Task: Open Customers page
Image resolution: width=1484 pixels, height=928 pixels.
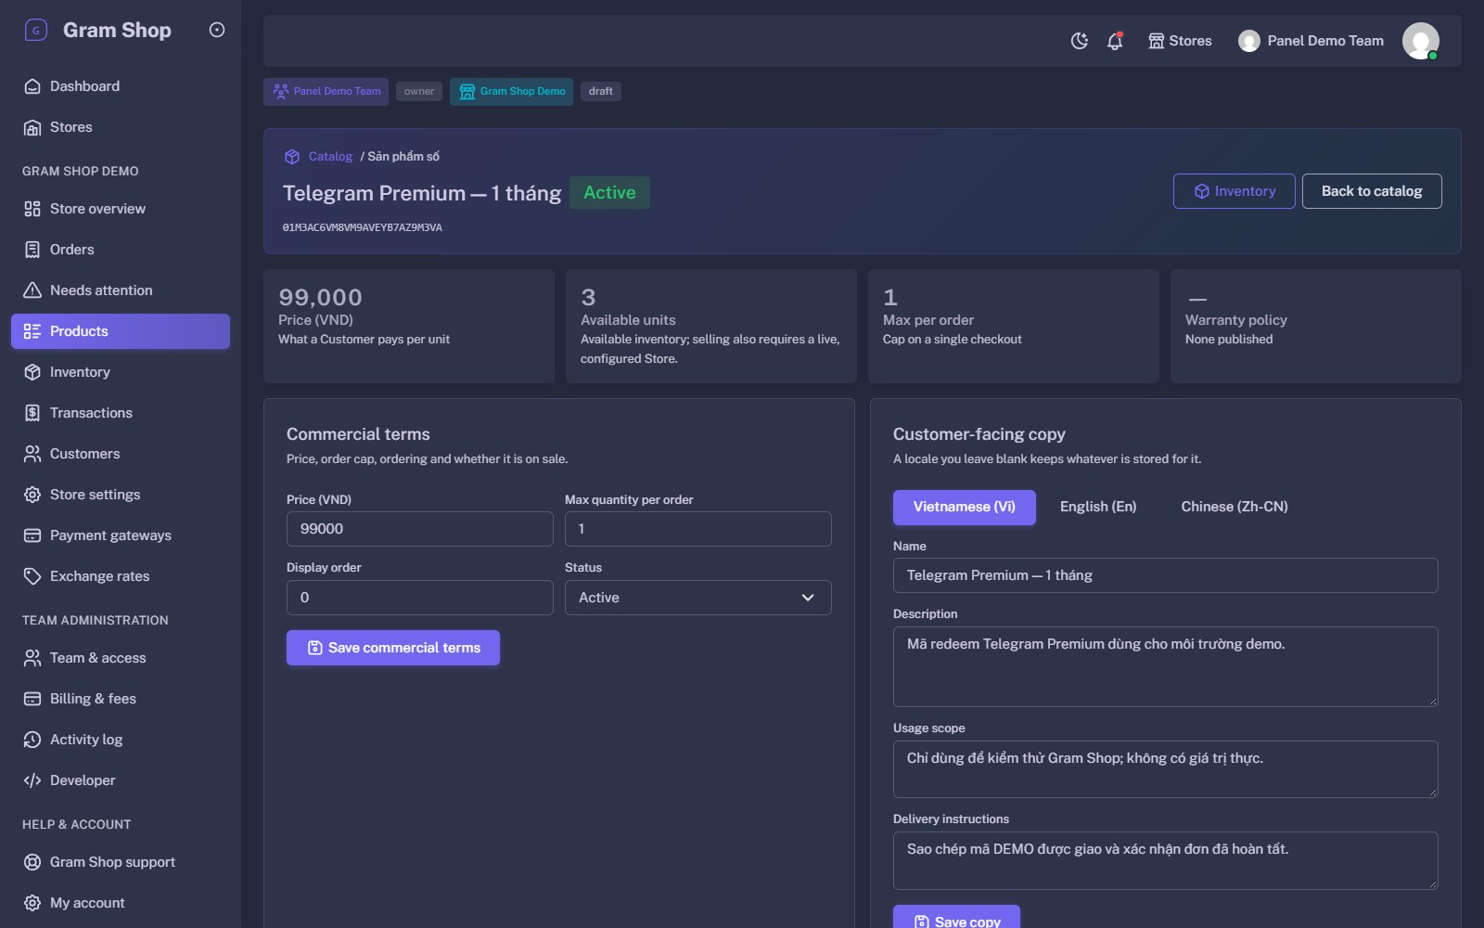Action: (121, 454)
